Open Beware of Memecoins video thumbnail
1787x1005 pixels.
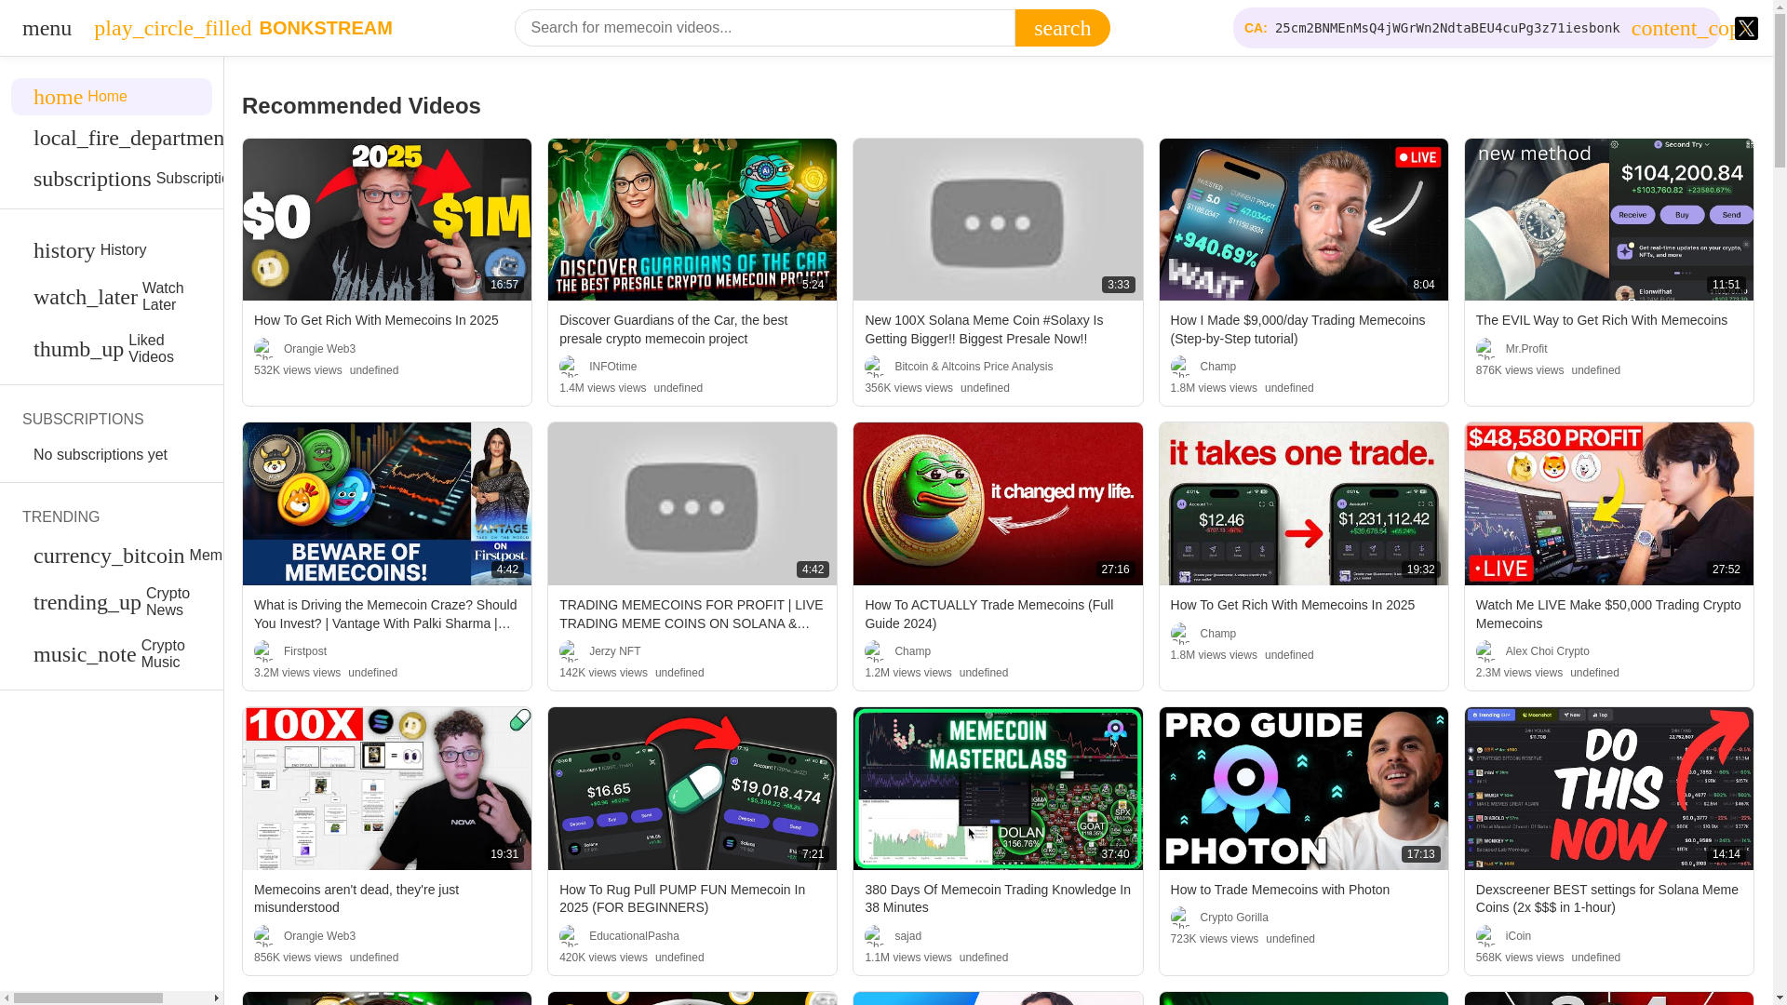point(387,503)
